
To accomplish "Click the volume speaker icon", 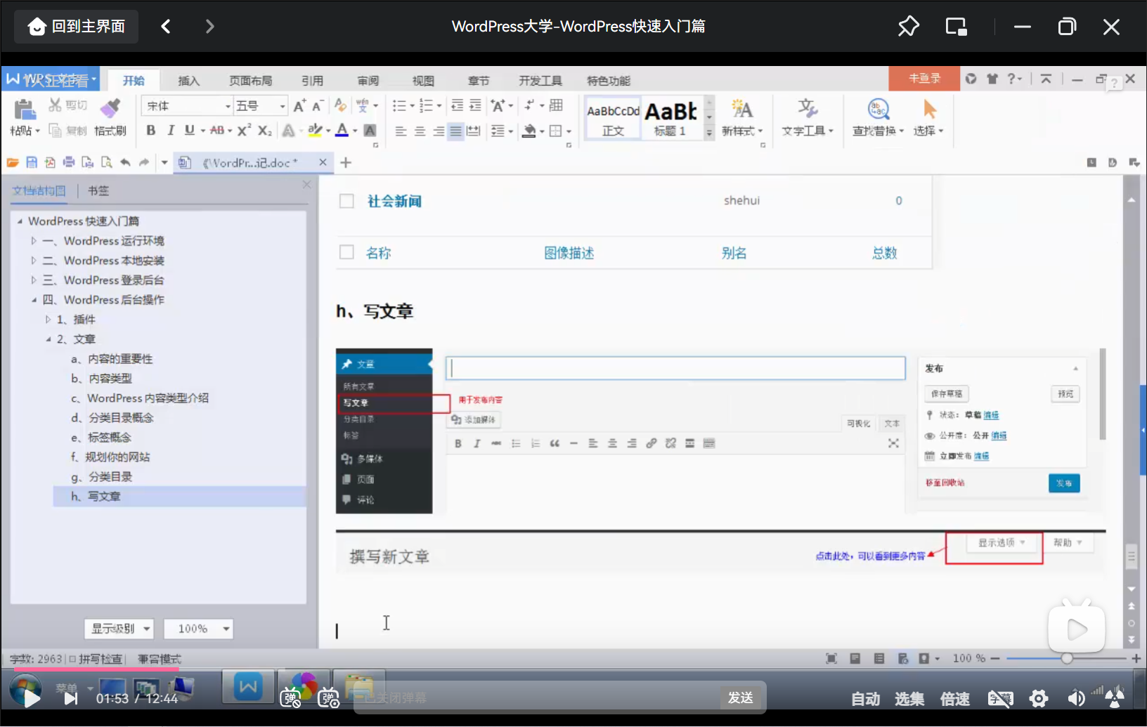I will pyautogui.click(x=1075, y=698).
